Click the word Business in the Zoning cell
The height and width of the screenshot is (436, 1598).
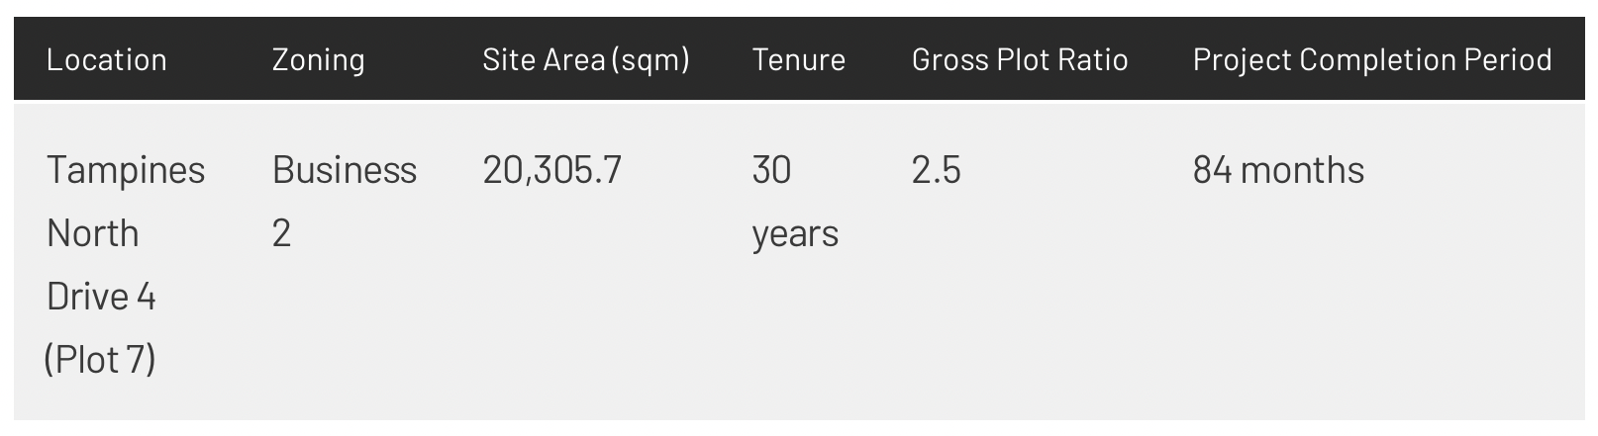(344, 170)
